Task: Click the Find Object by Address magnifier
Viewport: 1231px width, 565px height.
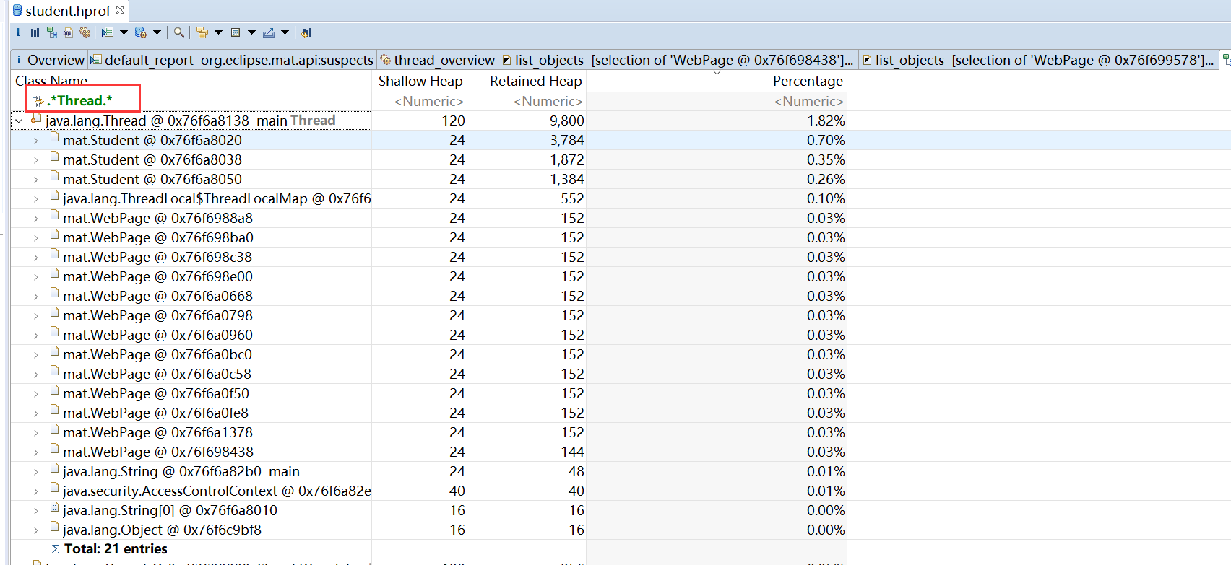Action: coord(178,32)
